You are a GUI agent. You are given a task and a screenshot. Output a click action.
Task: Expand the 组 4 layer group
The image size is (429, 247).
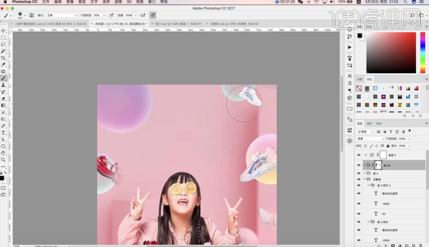pyautogui.click(x=364, y=173)
